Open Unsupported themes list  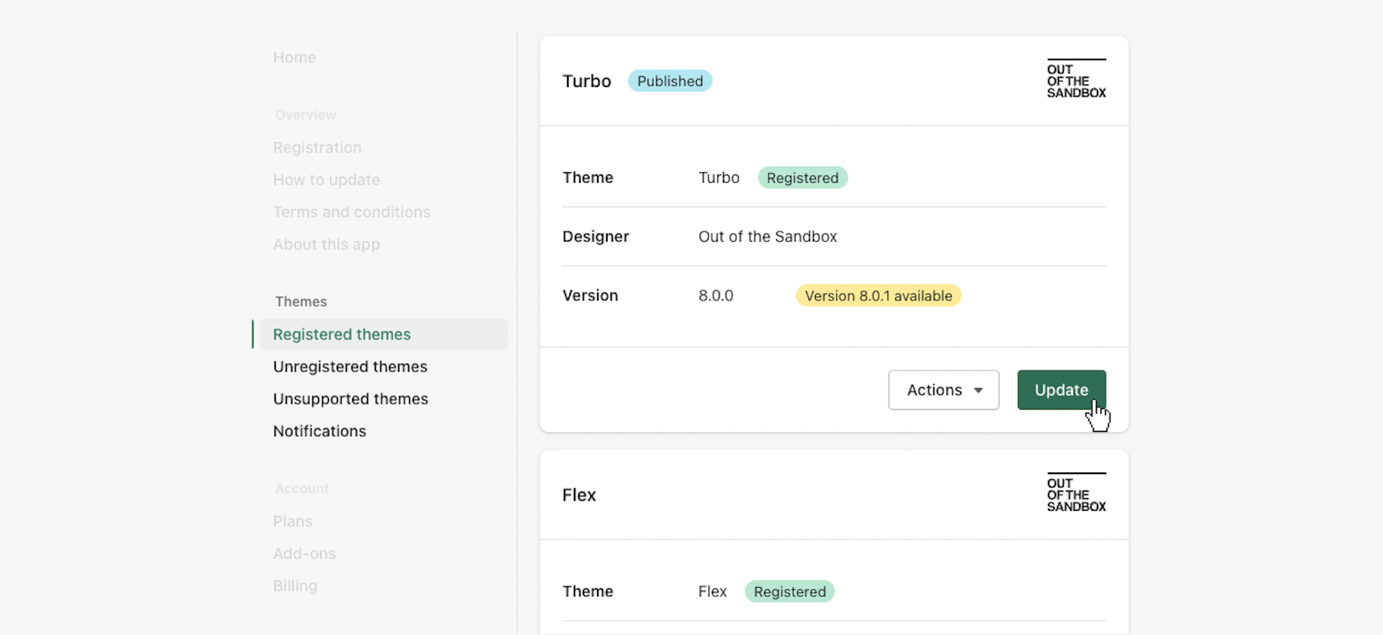[350, 399]
